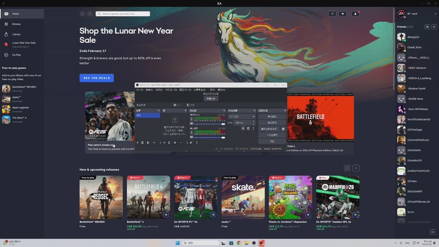The image size is (439, 247).
Task: Add a transition with the OBS plus icon
Action: tap(243, 128)
